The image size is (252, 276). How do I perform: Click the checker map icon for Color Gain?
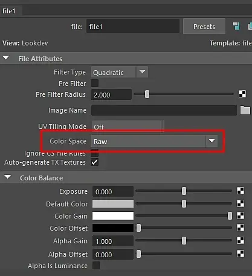point(241,215)
